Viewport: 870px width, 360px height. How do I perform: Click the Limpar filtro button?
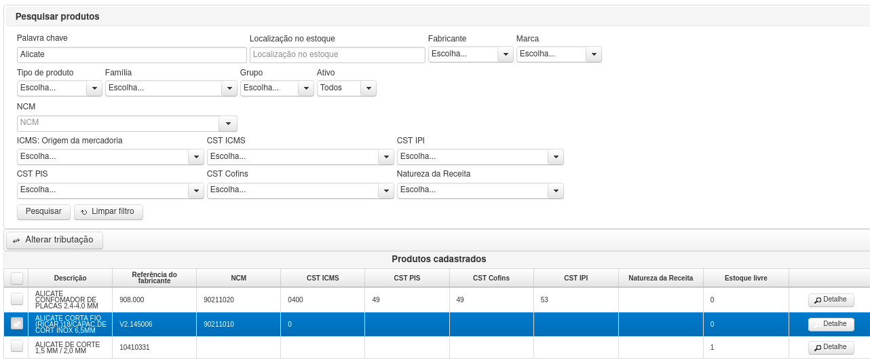pyautogui.click(x=109, y=212)
